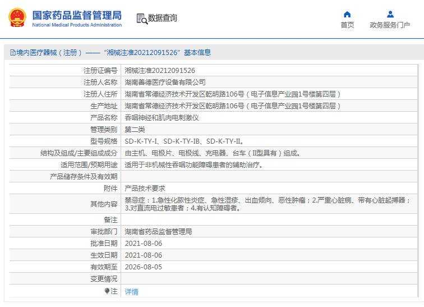This screenshot has width=424, height=307.
Task: Click the 首页 home icon
Action: pyautogui.click(x=347, y=14)
